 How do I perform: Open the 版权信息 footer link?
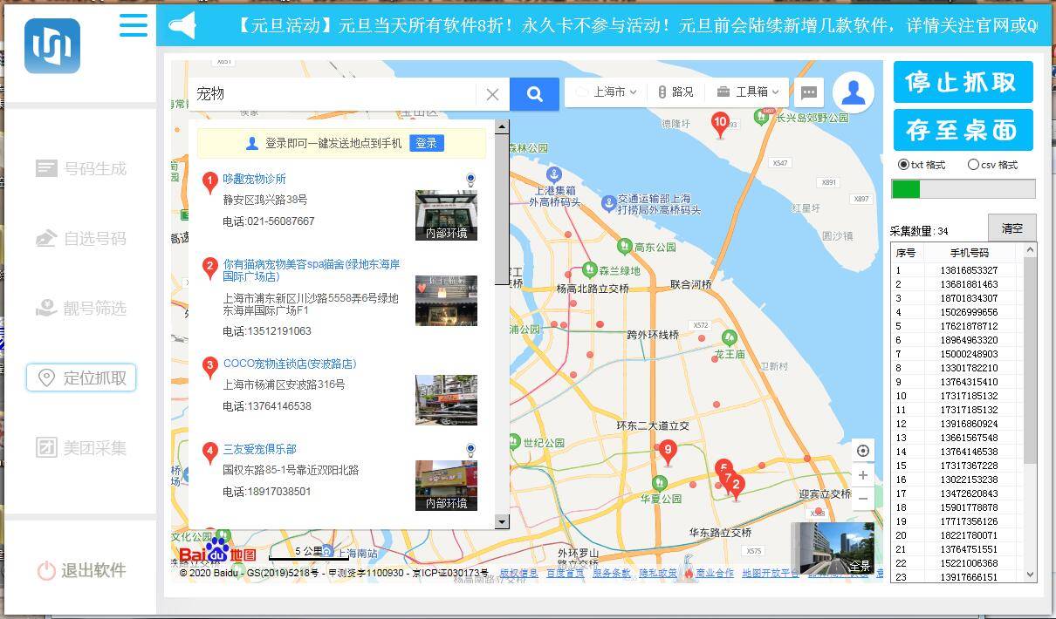pyautogui.click(x=518, y=573)
